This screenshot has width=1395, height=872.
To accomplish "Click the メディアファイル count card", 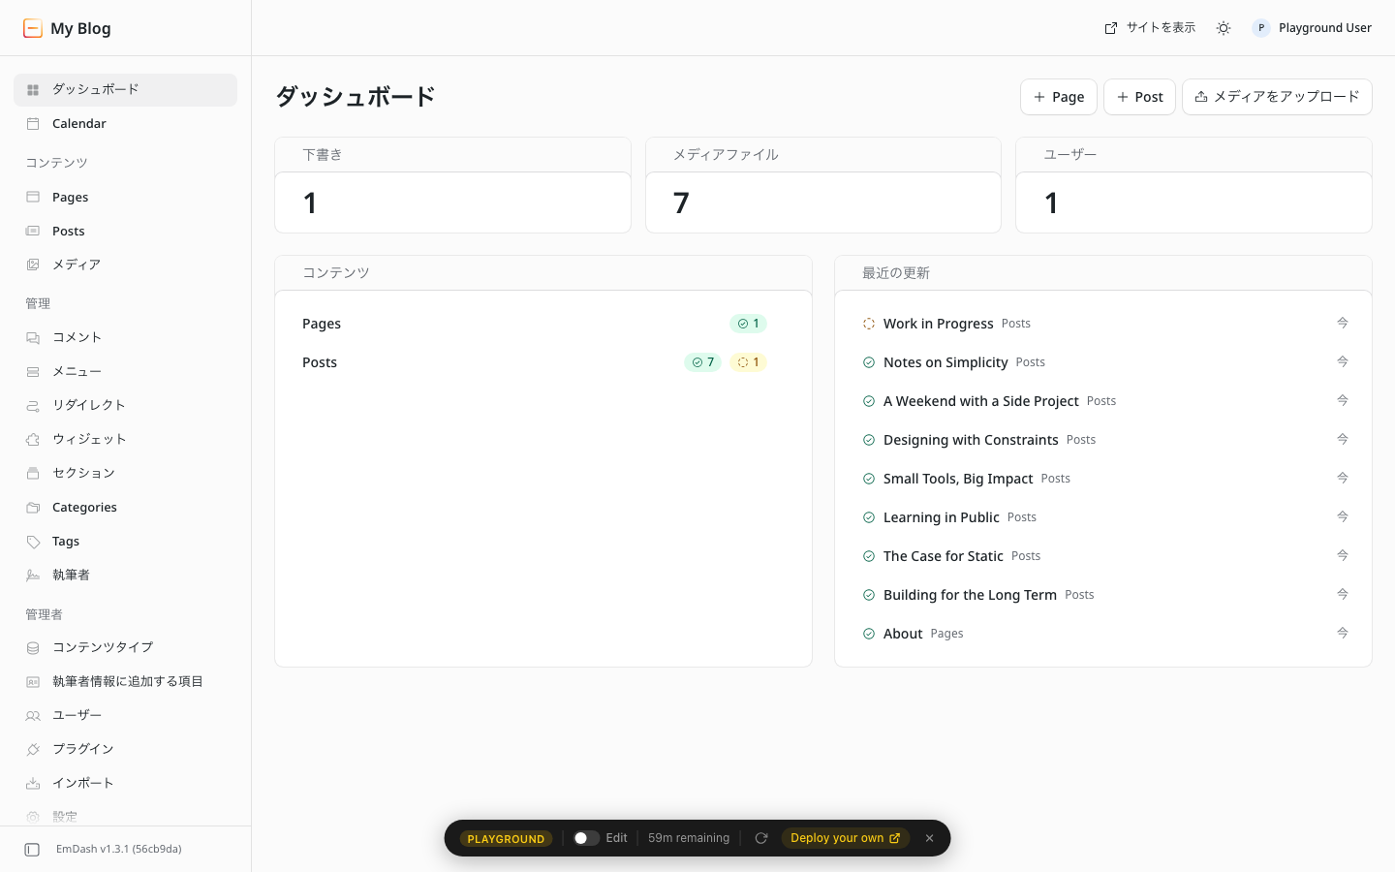I will [823, 185].
